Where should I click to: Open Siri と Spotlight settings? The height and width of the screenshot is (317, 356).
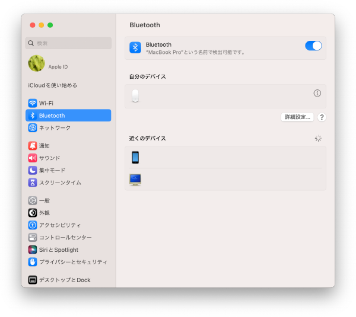pos(68,249)
